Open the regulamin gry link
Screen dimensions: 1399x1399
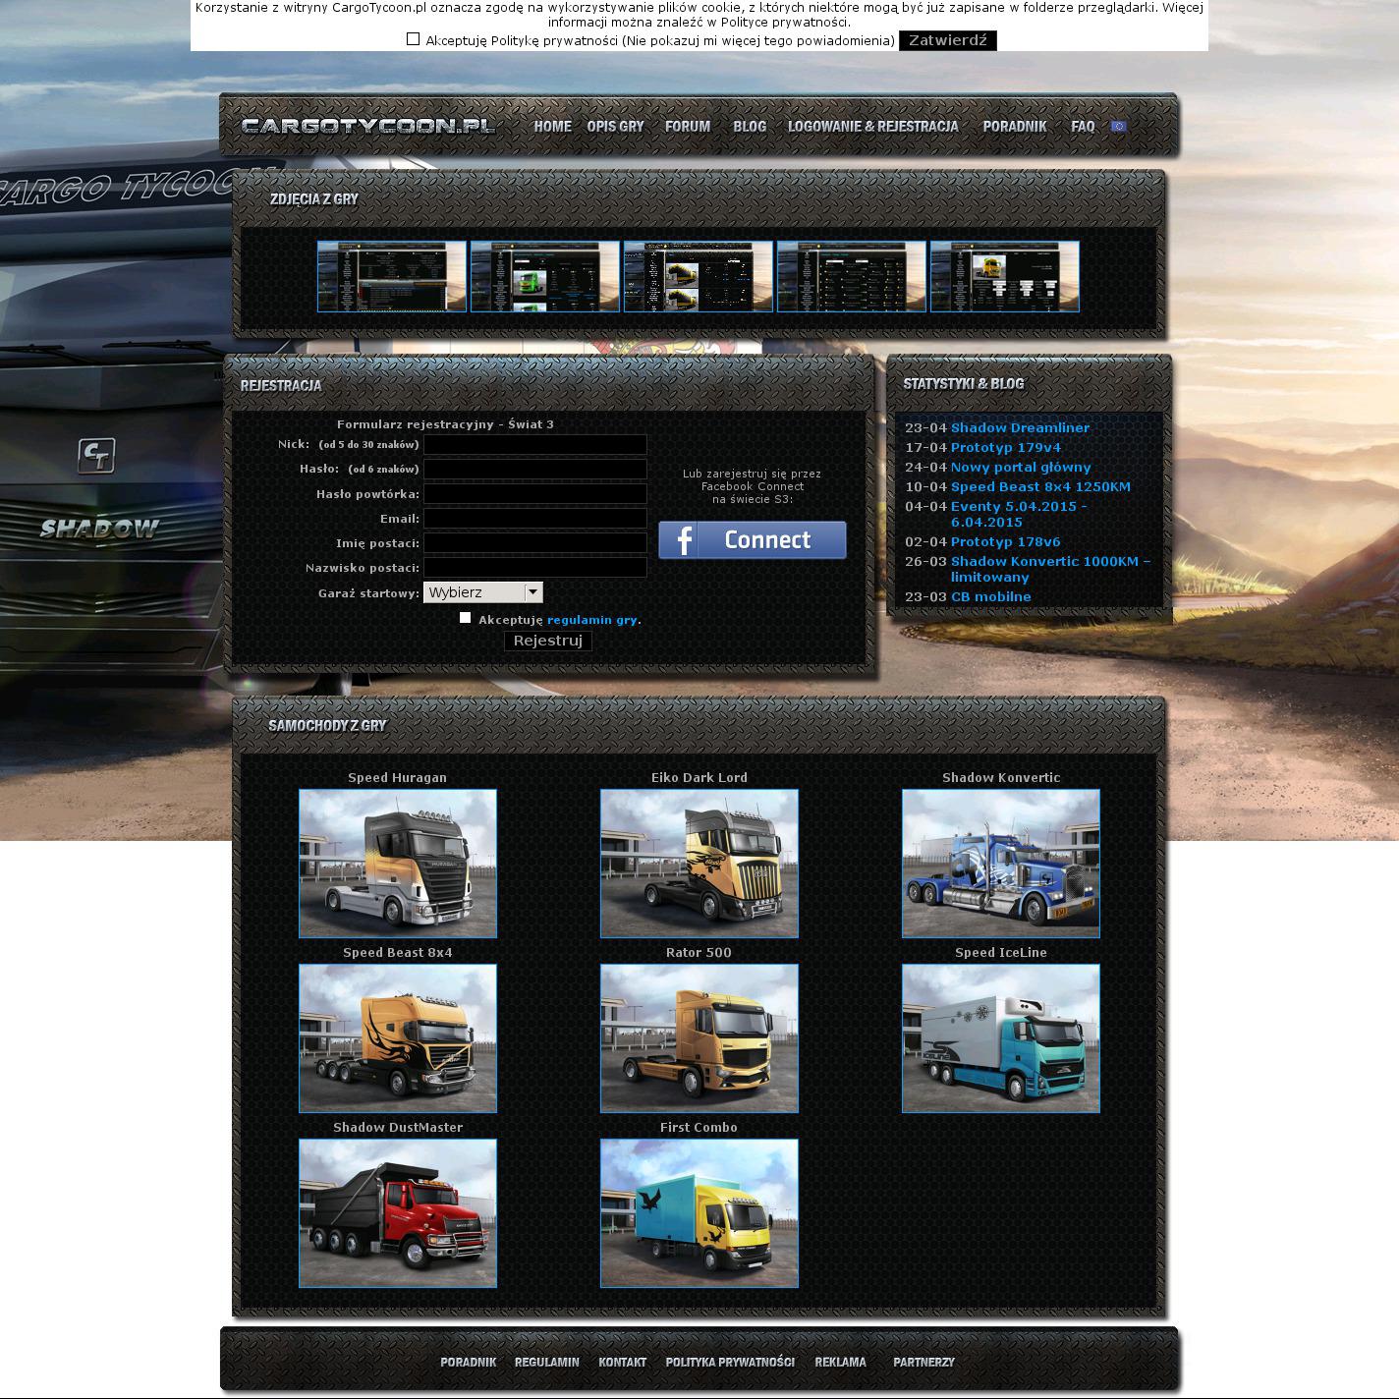(591, 620)
